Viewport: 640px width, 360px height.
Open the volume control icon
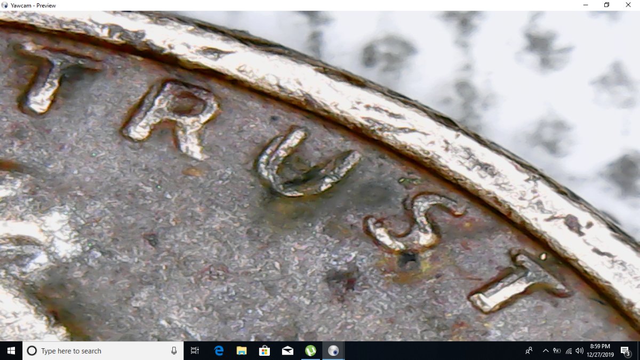pyautogui.click(x=580, y=350)
